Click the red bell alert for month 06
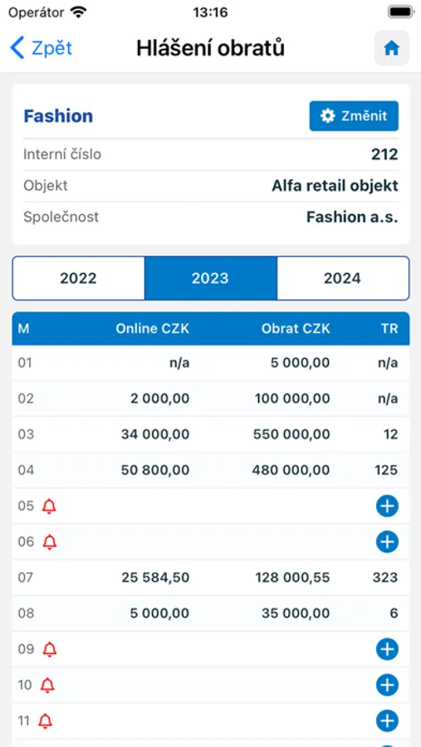This screenshot has width=421, height=747. (x=49, y=542)
